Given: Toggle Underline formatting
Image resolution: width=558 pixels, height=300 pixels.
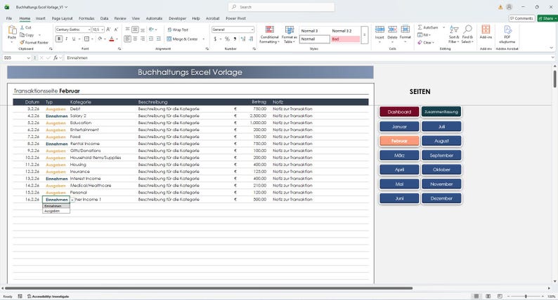Looking at the screenshot, I should click(x=74, y=39).
